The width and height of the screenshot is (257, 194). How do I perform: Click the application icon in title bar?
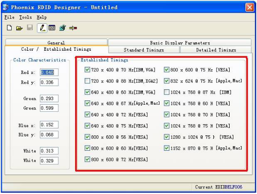pyautogui.click(x=6, y=7)
